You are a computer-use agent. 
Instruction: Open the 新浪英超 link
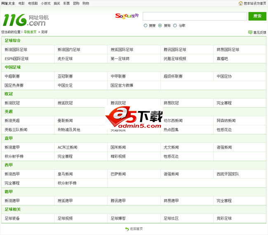(12, 121)
